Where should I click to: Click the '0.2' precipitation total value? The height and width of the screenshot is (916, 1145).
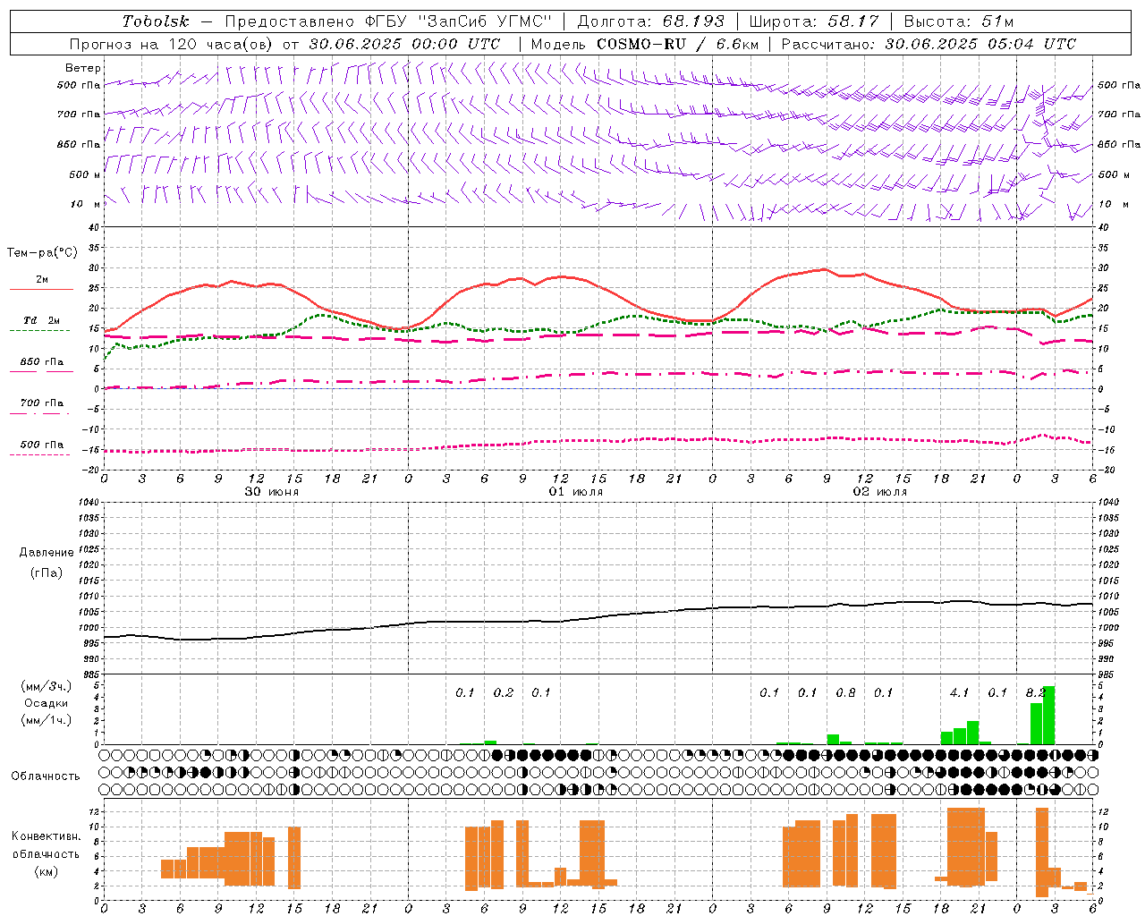504,693
